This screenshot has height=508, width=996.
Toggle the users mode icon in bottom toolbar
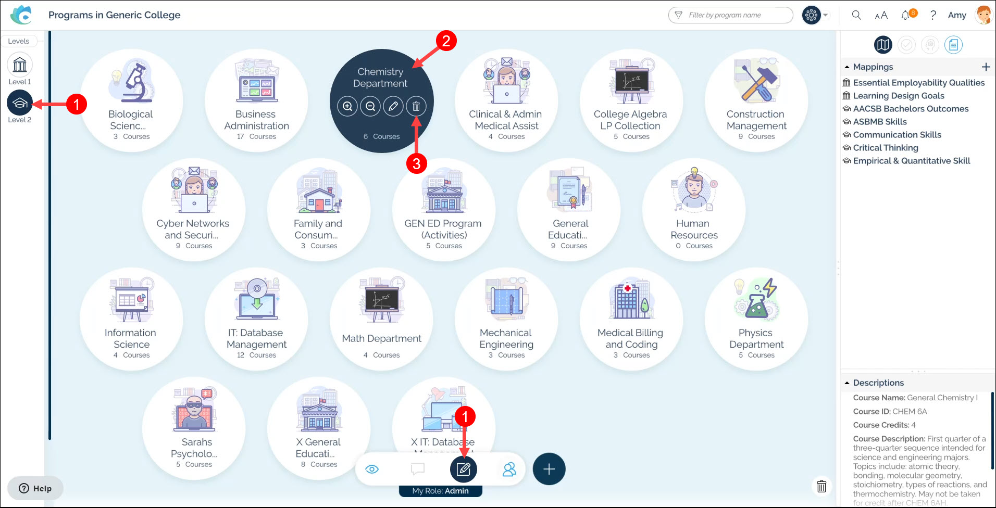coord(509,469)
